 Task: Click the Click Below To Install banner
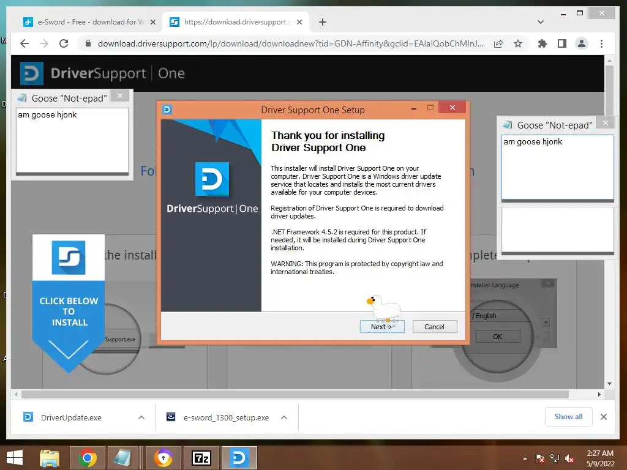click(x=69, y=304)
